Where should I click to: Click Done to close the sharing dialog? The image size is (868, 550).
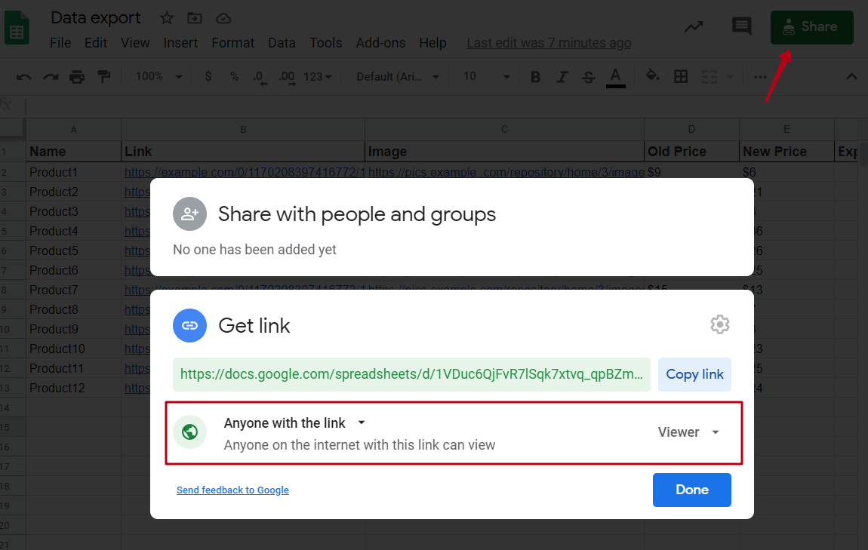click(x=691, y=490)
